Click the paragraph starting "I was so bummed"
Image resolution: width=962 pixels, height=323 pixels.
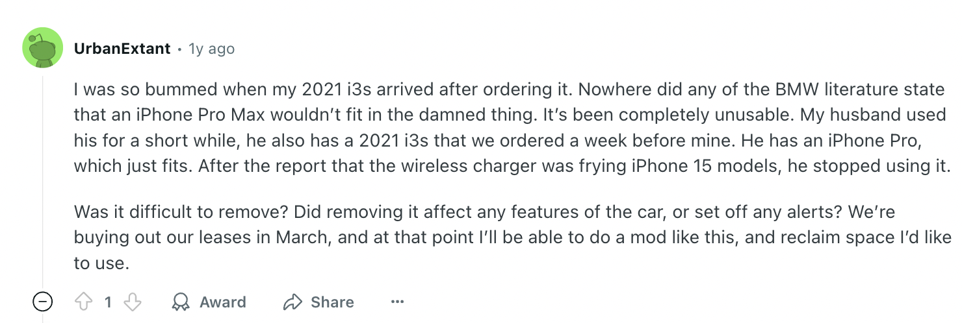click(x=512, y=126)
